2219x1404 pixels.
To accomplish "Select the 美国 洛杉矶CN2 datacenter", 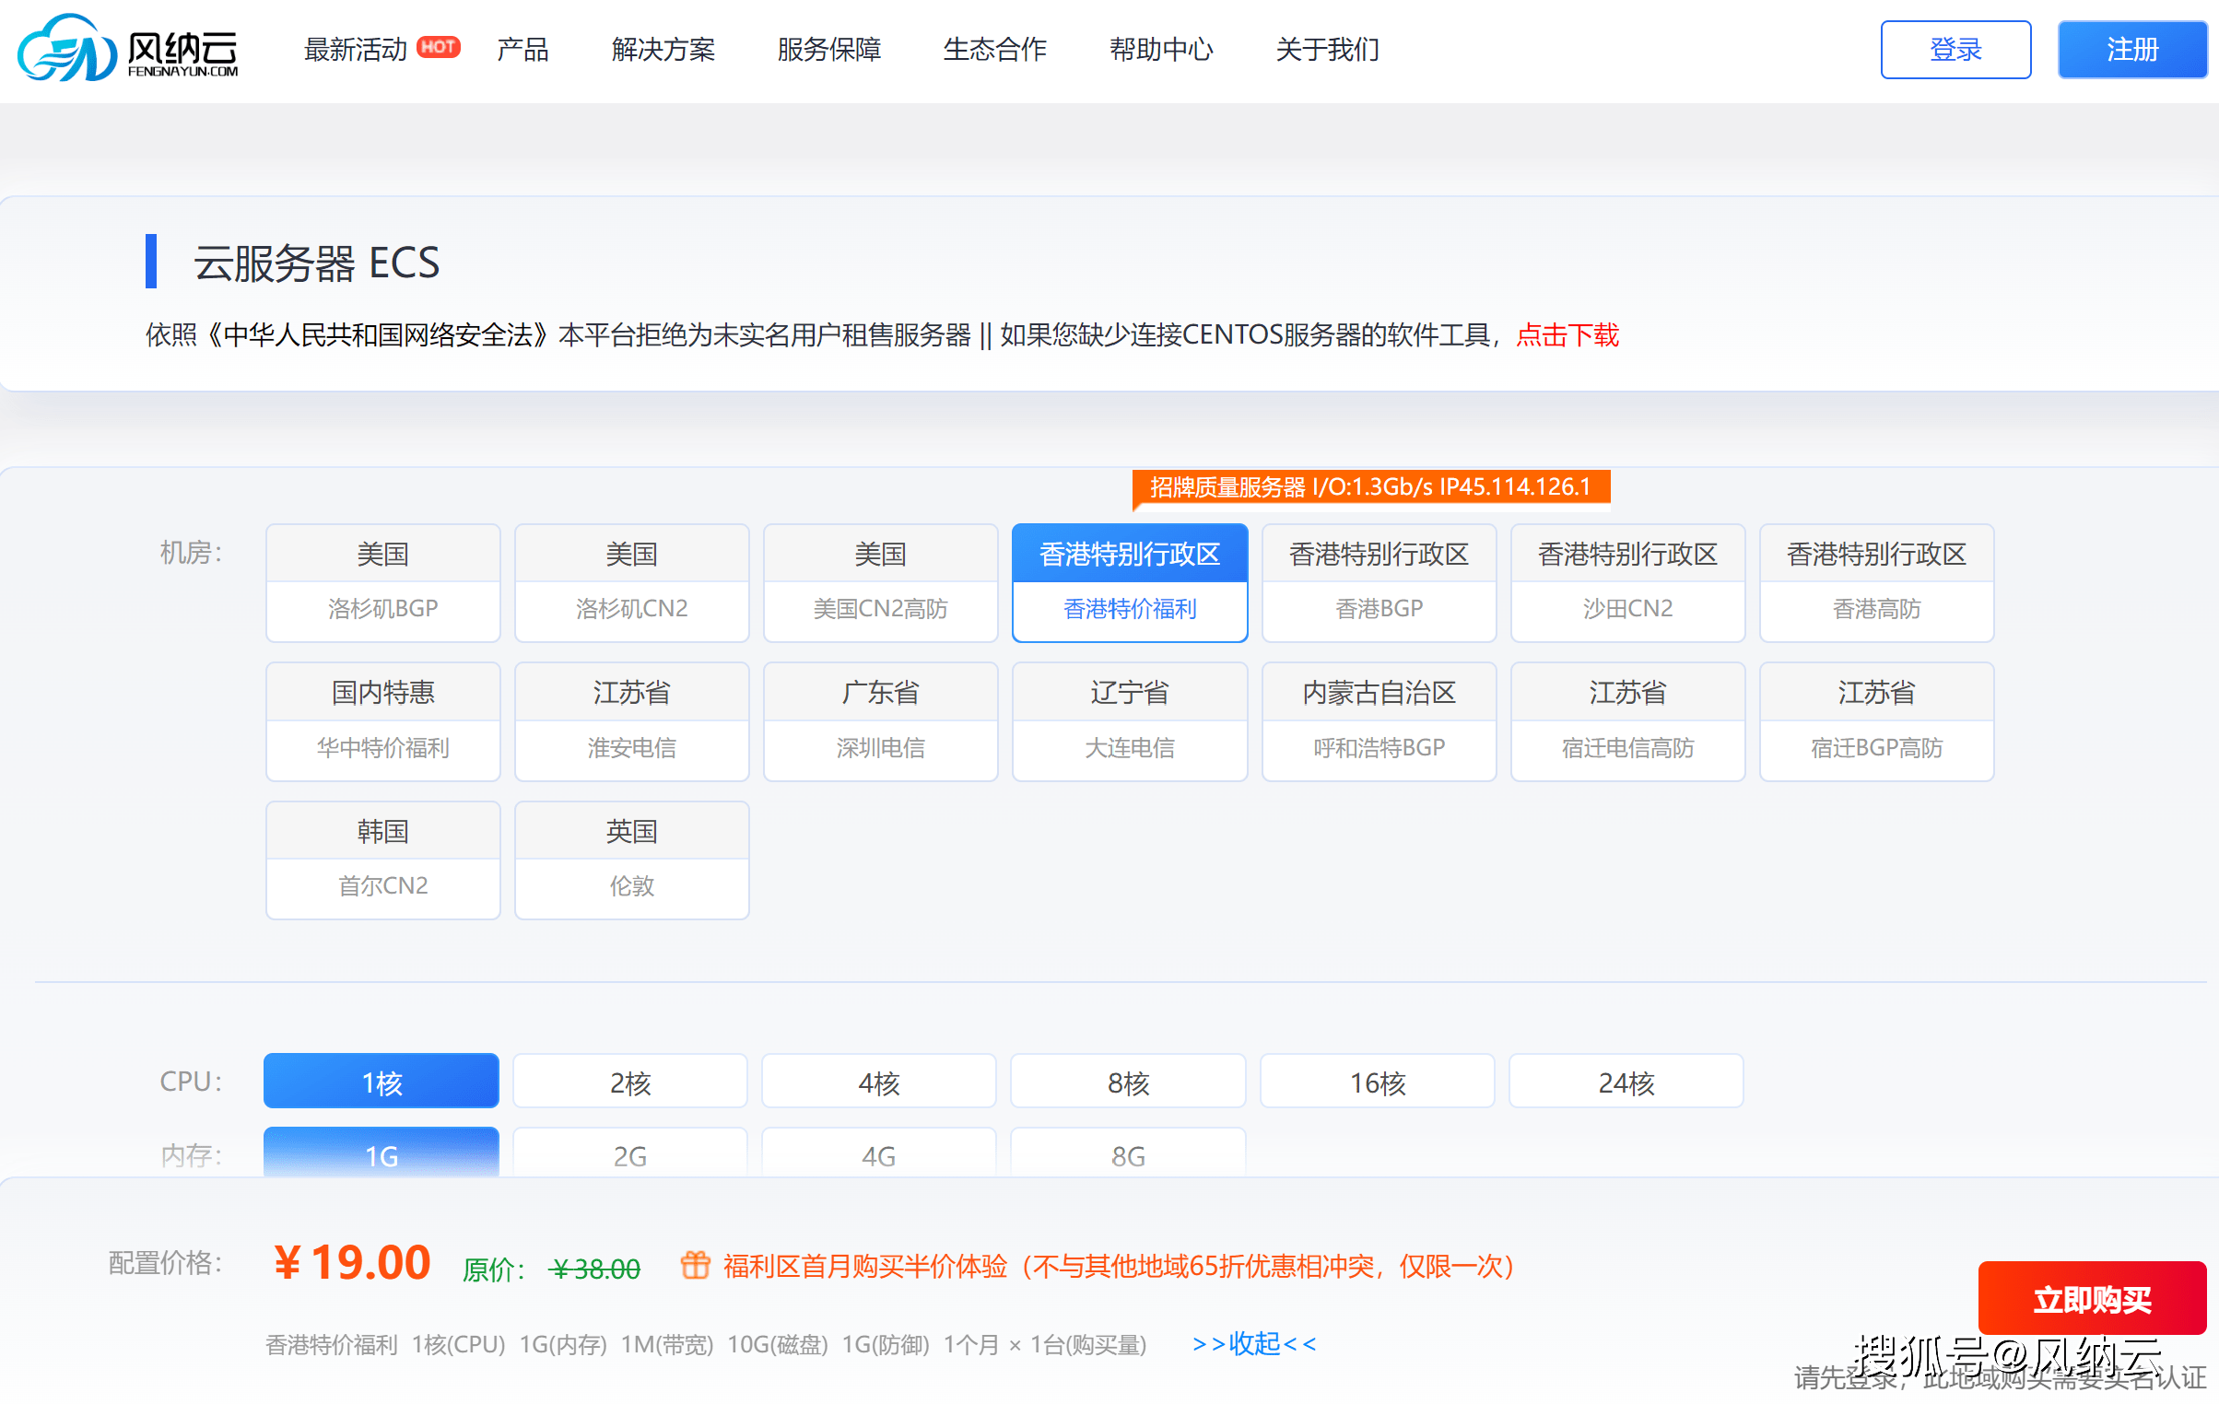I will [632, 582].
